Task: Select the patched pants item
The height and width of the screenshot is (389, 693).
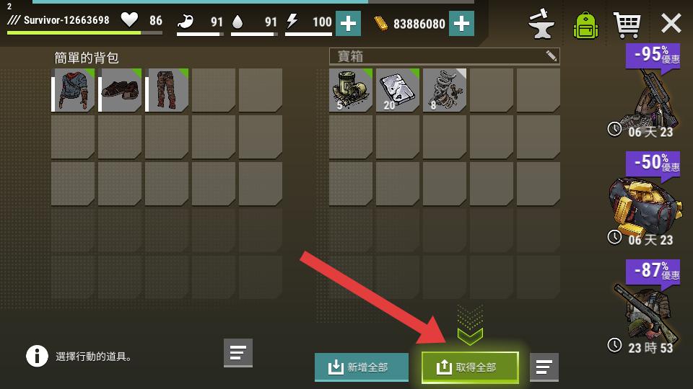Action: tap(167, 90)
